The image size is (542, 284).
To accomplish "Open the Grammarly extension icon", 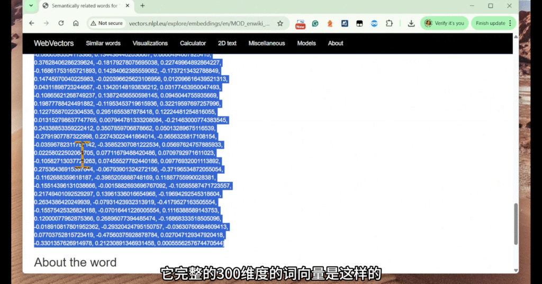I will pos(315,23).
